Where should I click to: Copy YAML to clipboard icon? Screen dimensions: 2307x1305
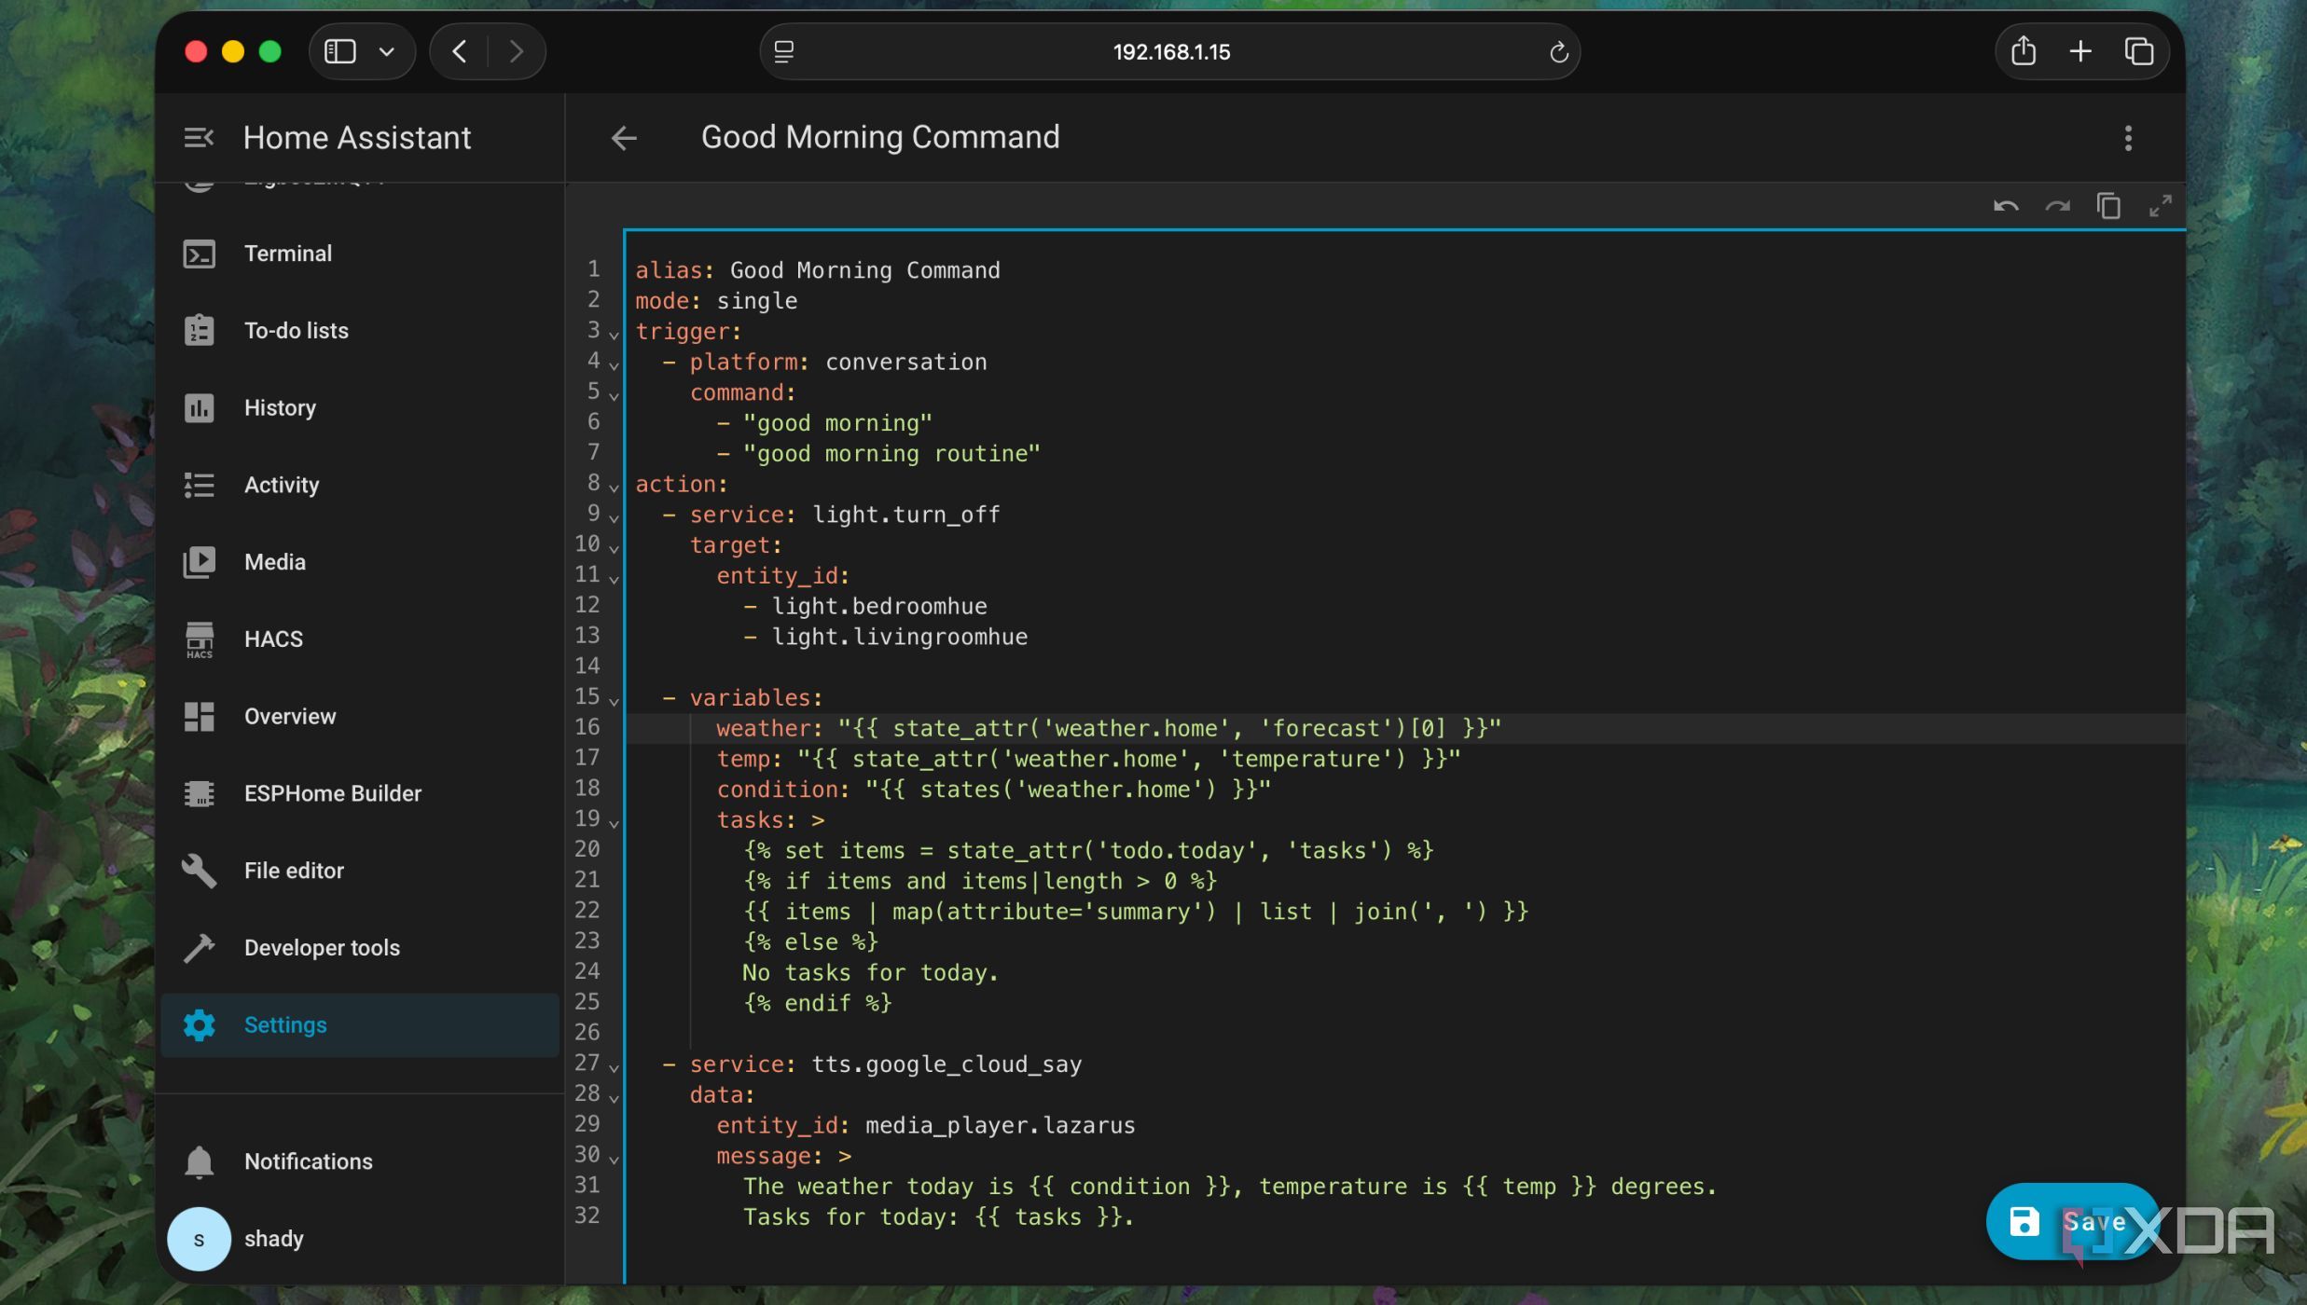point(2108,206)
